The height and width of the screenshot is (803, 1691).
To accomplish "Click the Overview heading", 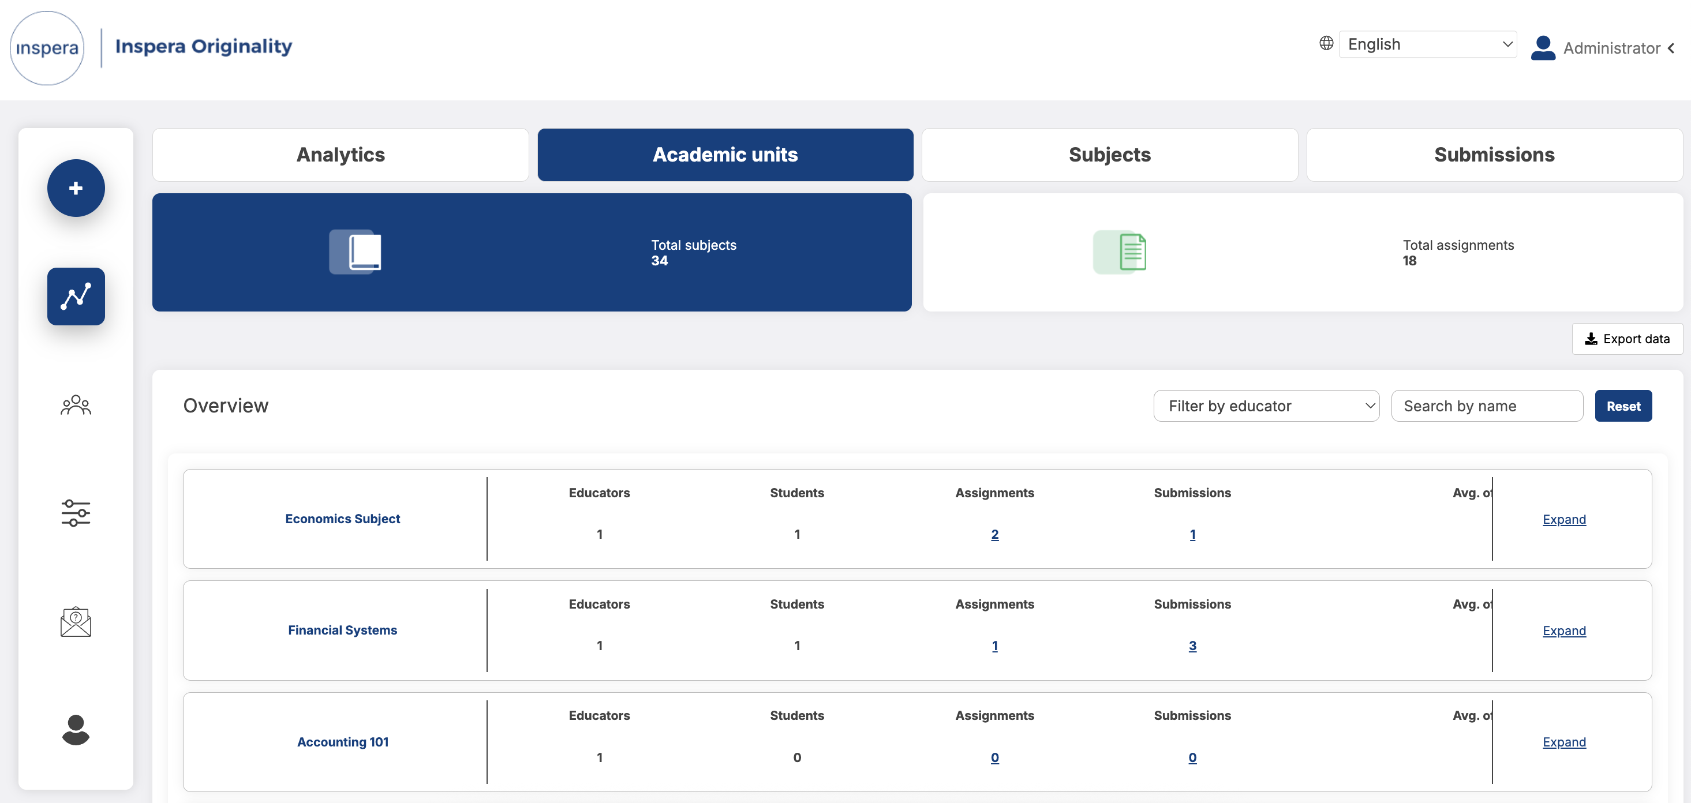I will 226,406.
